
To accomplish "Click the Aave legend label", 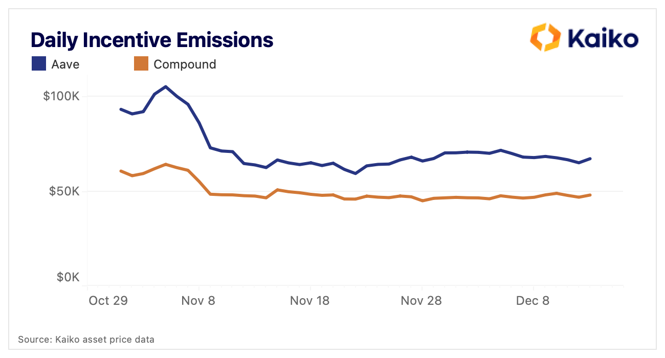I will pos(65,64).
